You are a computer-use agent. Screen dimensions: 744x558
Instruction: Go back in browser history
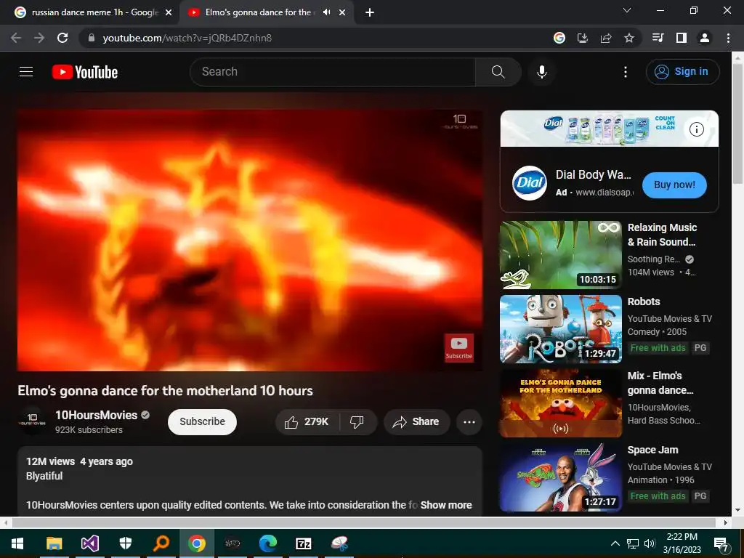pos(16,38)
